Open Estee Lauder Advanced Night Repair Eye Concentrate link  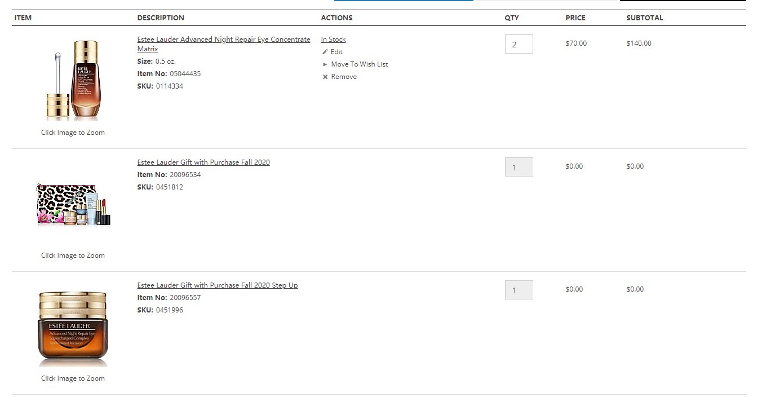click(x=224, y=44)
